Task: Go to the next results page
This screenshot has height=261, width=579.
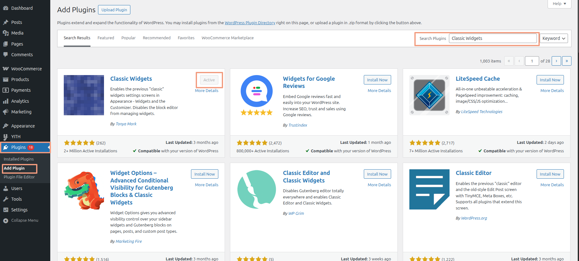Action: pos(556,61)
